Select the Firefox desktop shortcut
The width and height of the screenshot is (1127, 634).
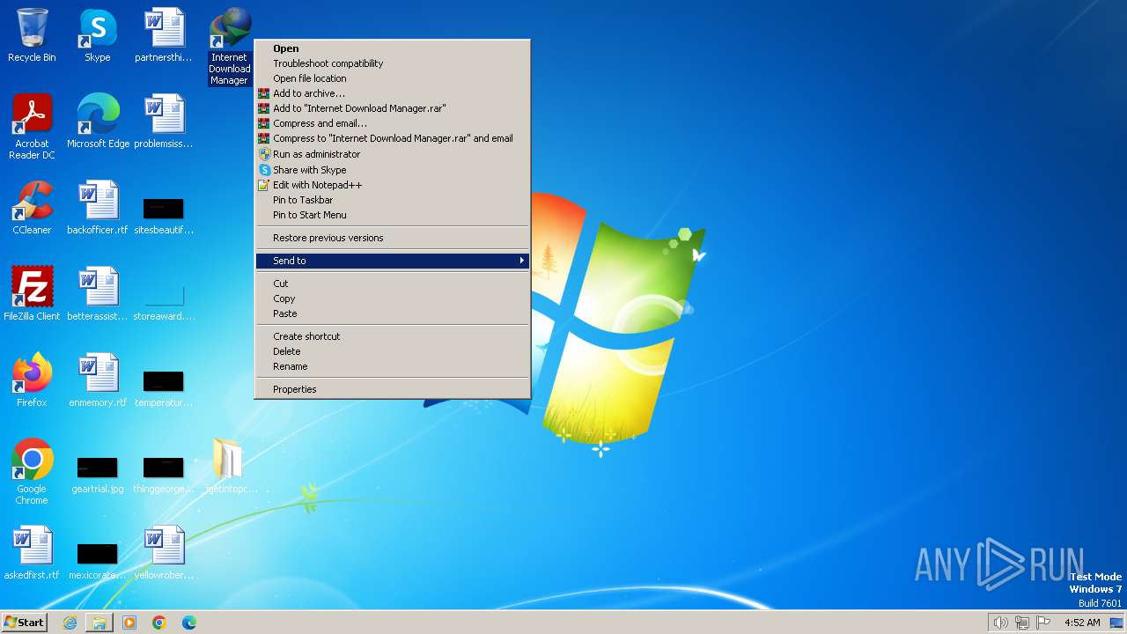[32, 380]
